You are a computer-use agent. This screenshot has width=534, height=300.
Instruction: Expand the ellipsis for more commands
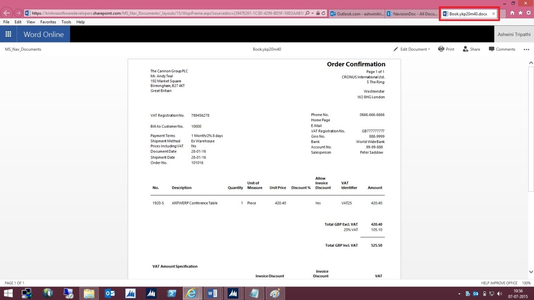click(x=526, y=49)
